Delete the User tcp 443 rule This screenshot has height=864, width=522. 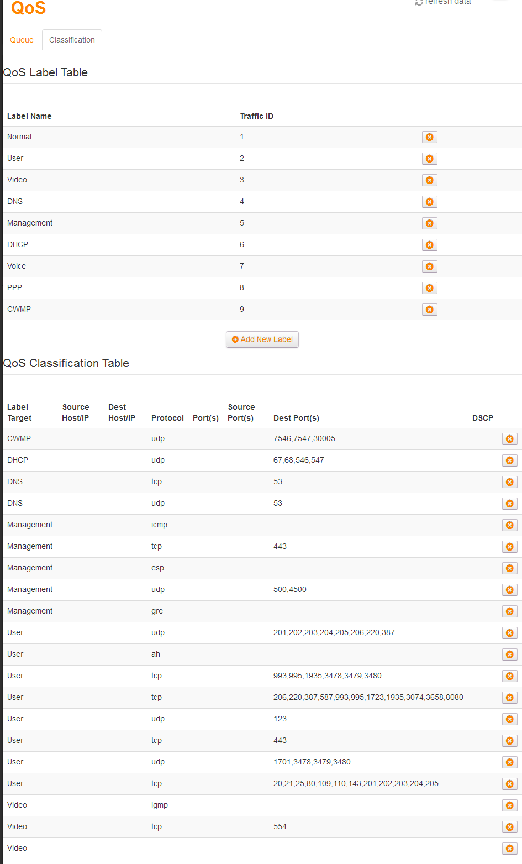[x=509, y=741]
